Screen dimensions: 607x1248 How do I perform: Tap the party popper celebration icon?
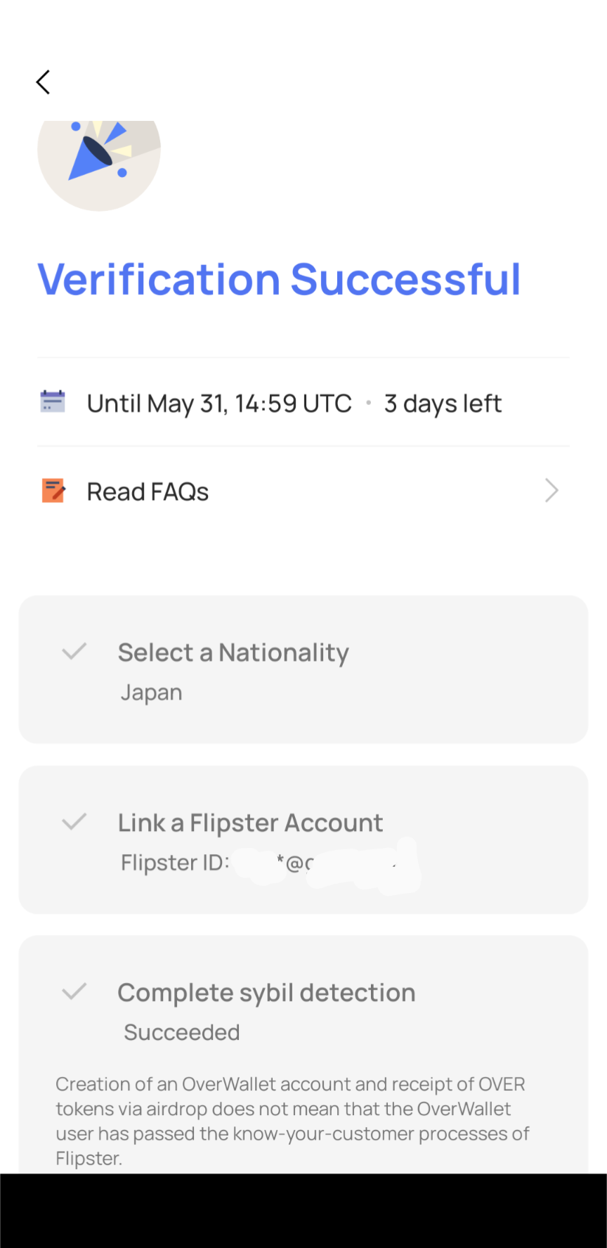[98, 156]
